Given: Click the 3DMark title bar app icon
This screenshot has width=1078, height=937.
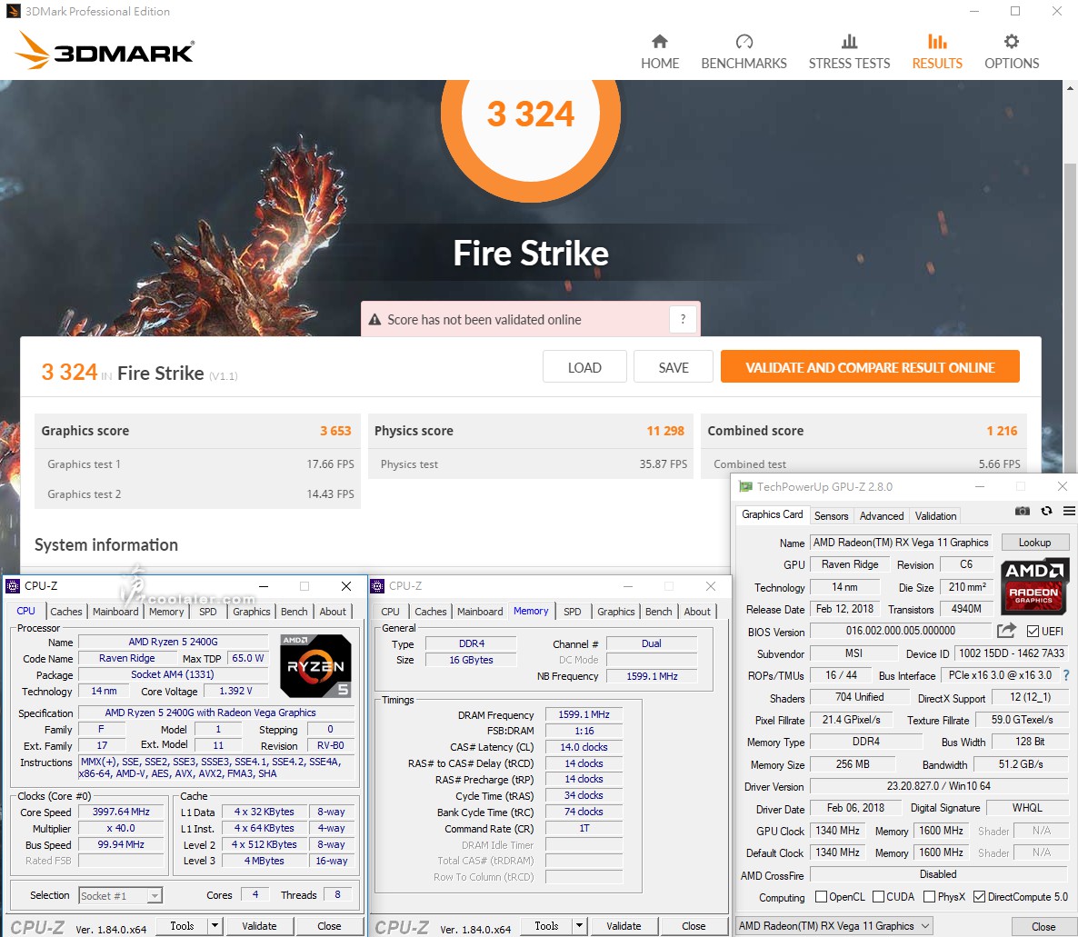Looking at the screenshot, I should point(13,11).
